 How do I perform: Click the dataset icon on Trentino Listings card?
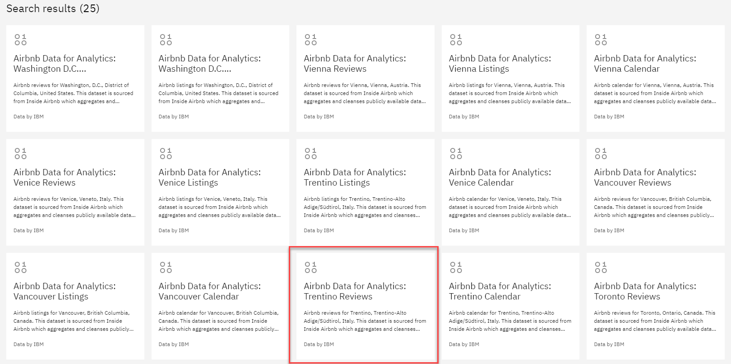tap(310, 154)
